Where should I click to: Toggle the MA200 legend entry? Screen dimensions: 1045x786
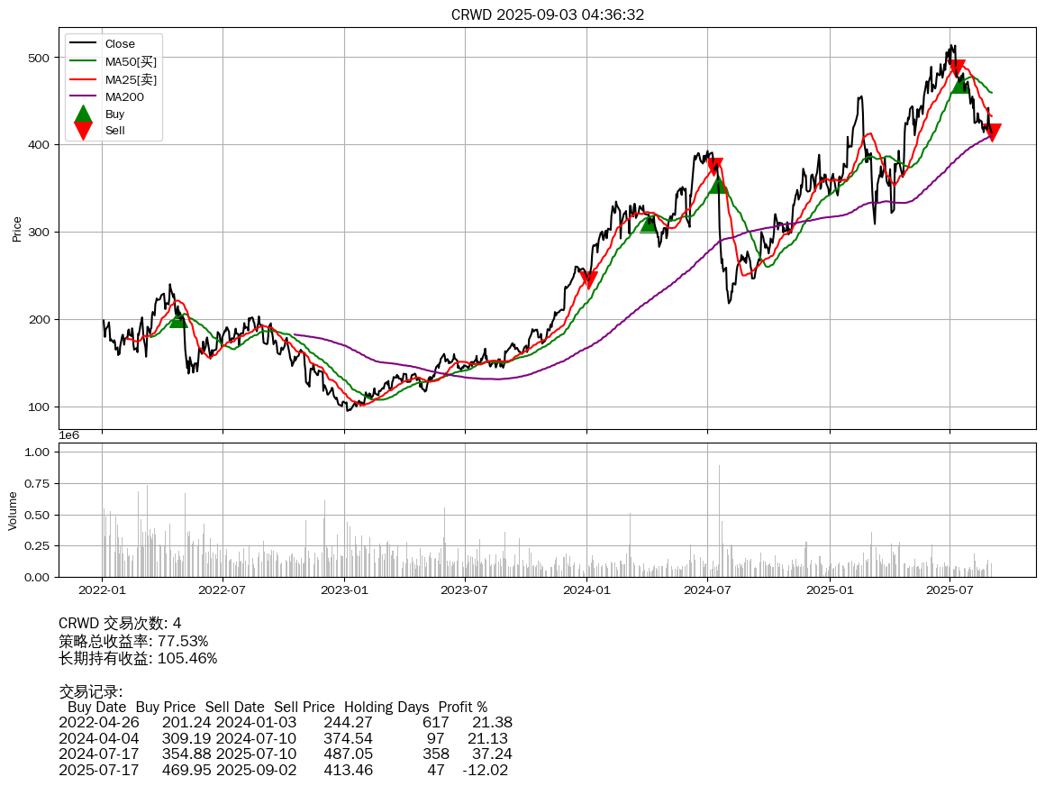coord(123,96)
